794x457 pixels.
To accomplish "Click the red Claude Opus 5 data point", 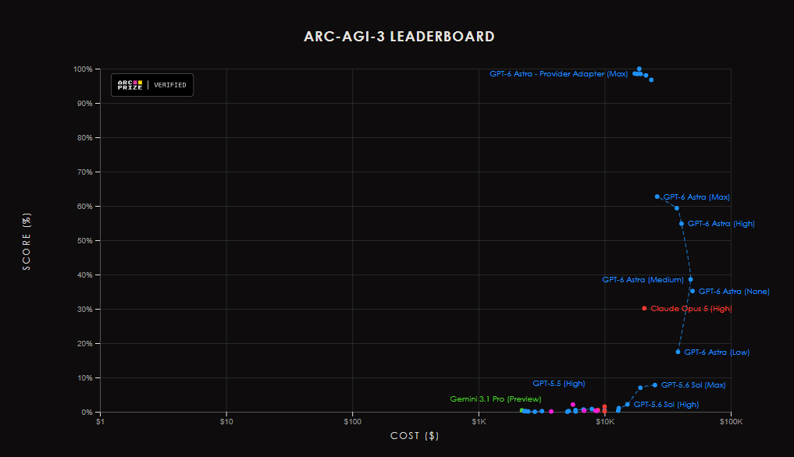I will (x=644, y=308).
